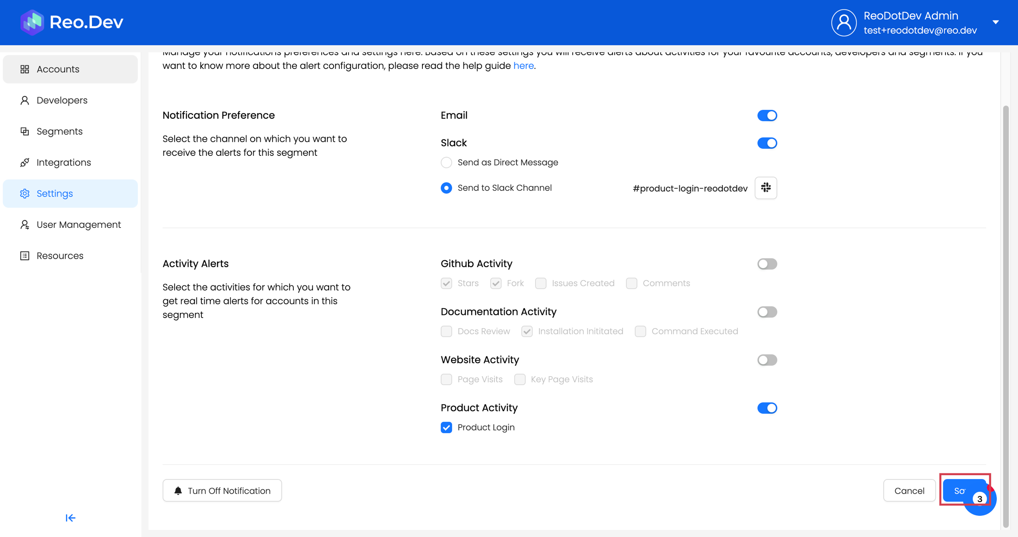Screen dimensions: 1018x537
Task: Click the Turn Off Notification button
Action: (222, 491)
